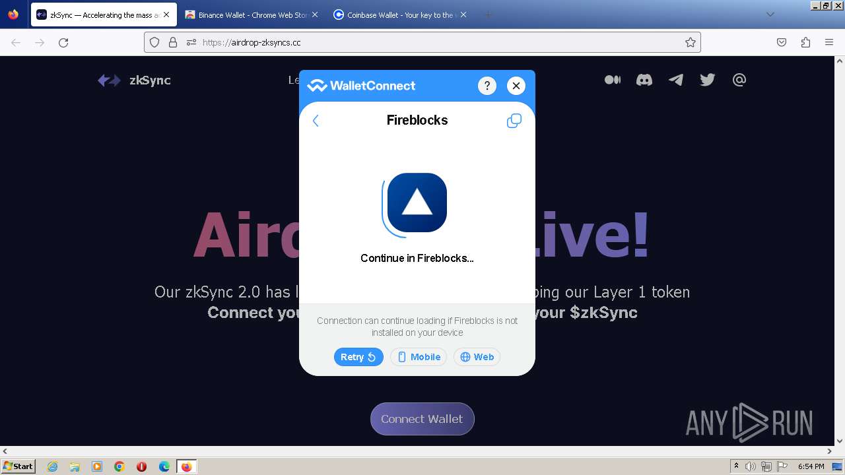Show hidden system tray icons

point(736,466)
